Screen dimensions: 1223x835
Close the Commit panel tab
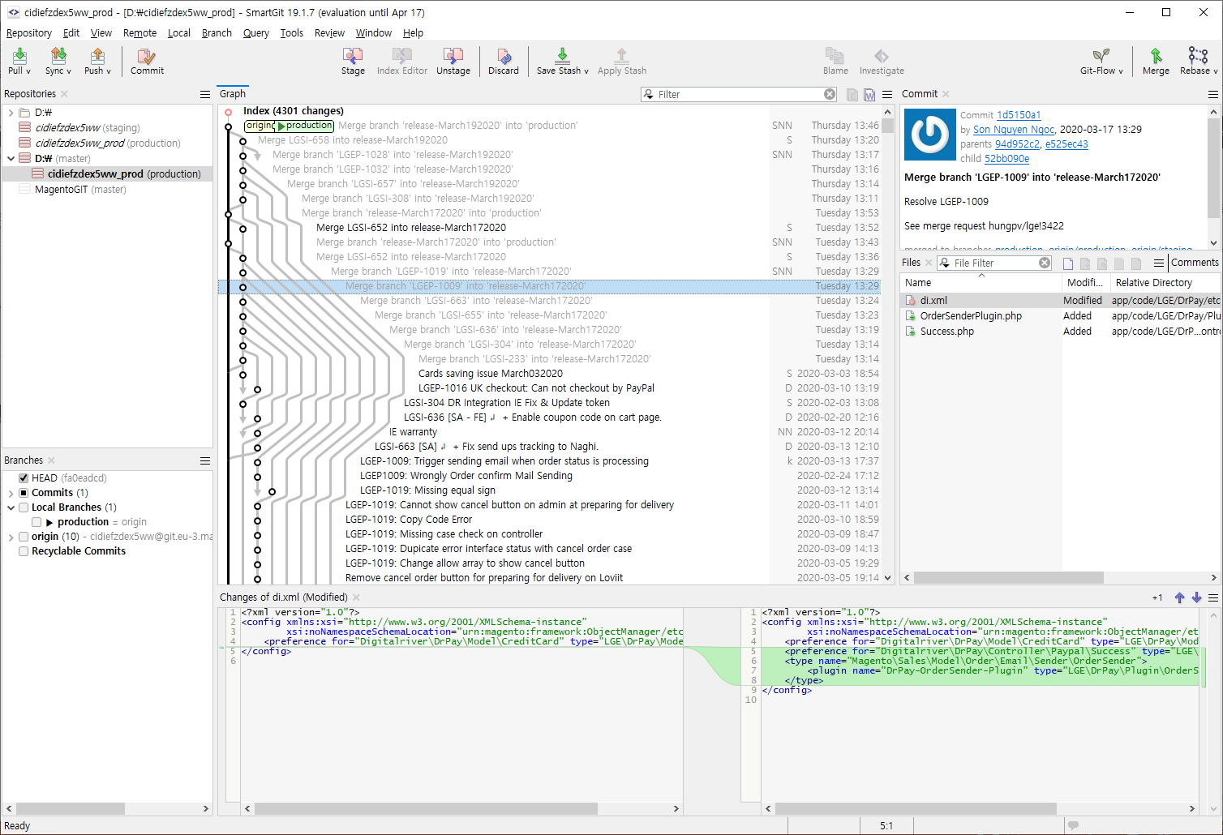(946, 94)
